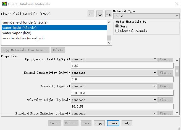Click Properties panel scrollbar thumb
Viewport: 181px width, 130px height.
point(177,71)
